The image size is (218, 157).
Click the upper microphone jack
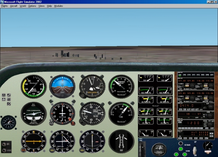(4, 144)
